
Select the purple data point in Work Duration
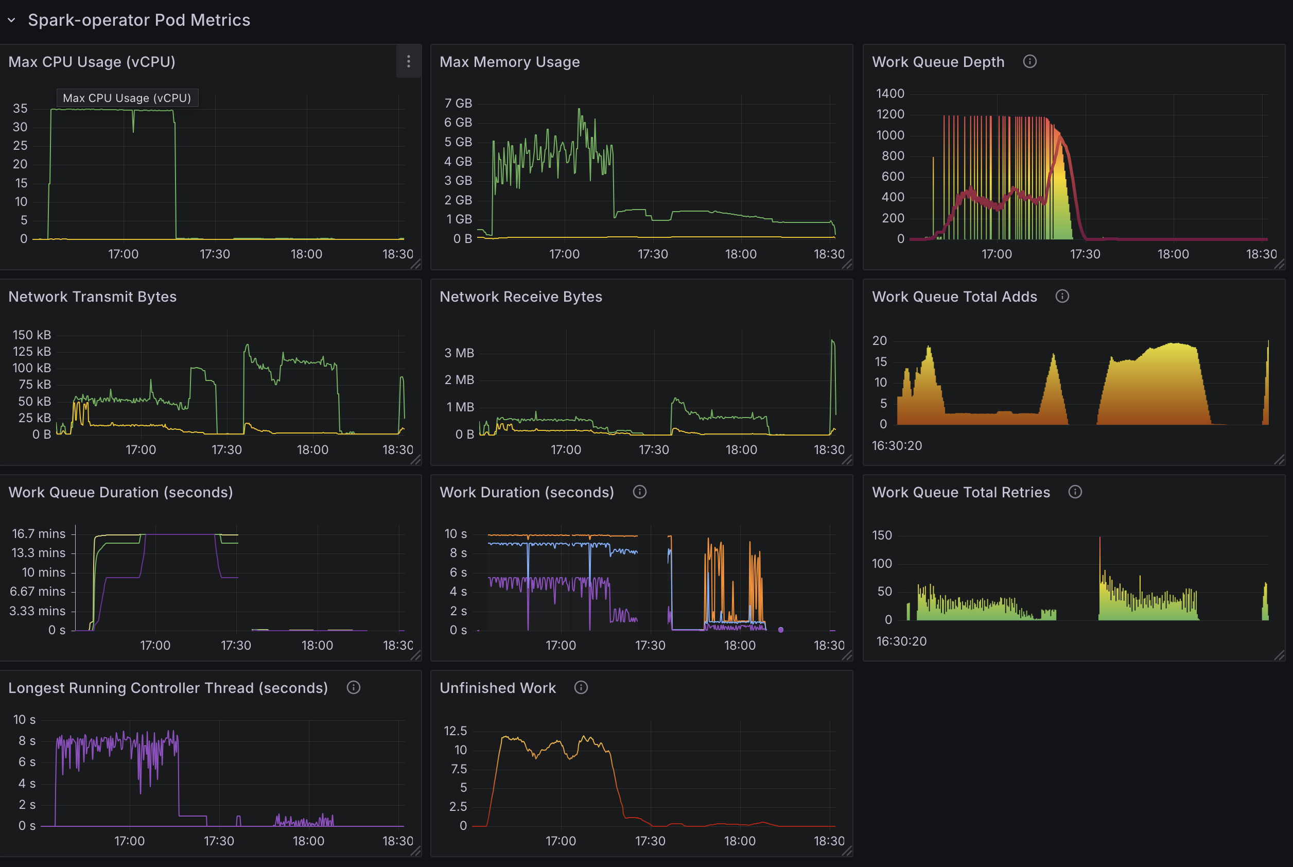780,629
